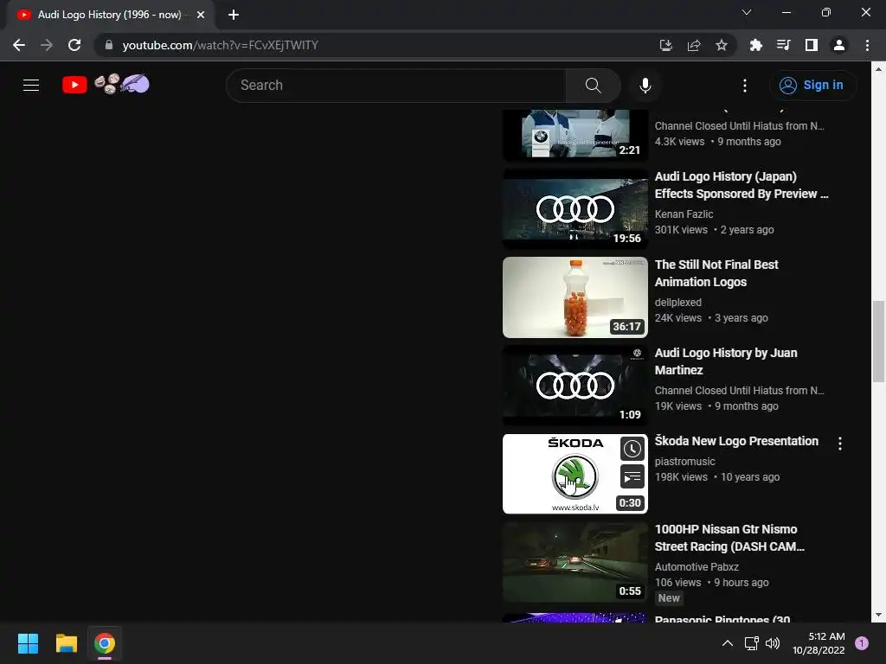
Task: Open Windows Start menu
Action: [28, 643]
